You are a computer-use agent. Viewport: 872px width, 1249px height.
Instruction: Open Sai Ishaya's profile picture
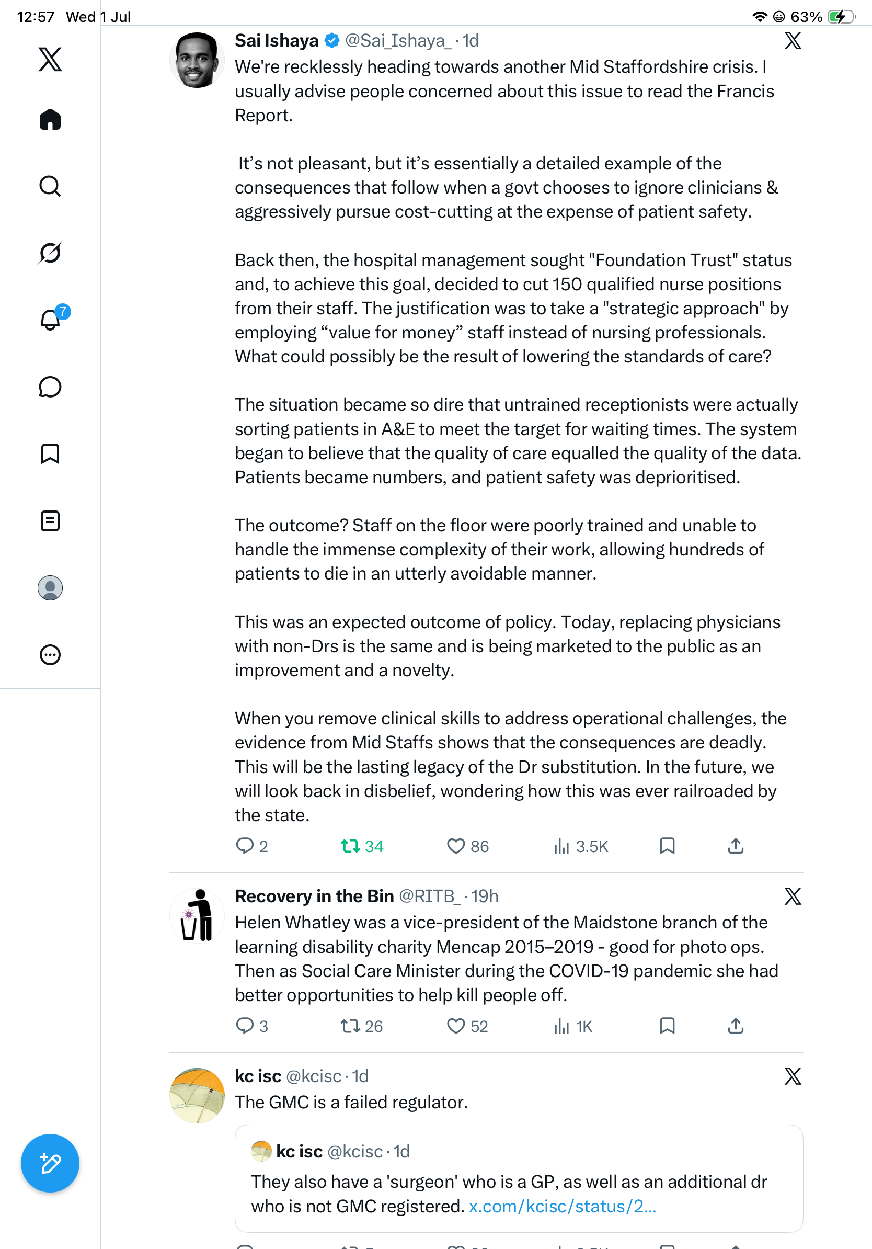(197, 60)
